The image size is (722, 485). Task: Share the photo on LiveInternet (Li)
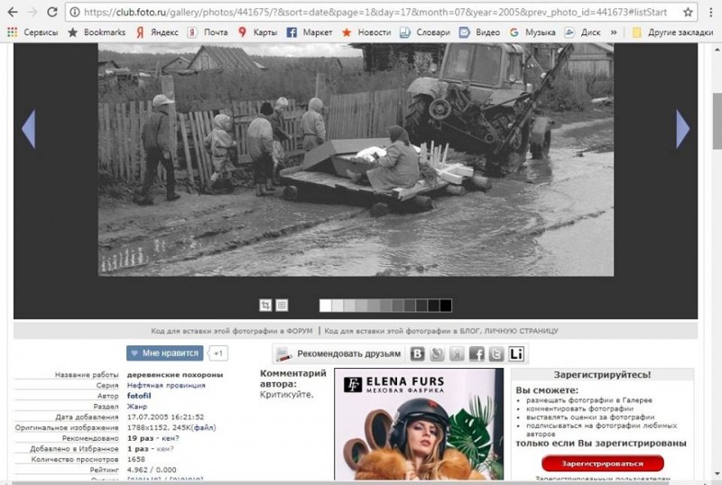[x=516, y=354]
